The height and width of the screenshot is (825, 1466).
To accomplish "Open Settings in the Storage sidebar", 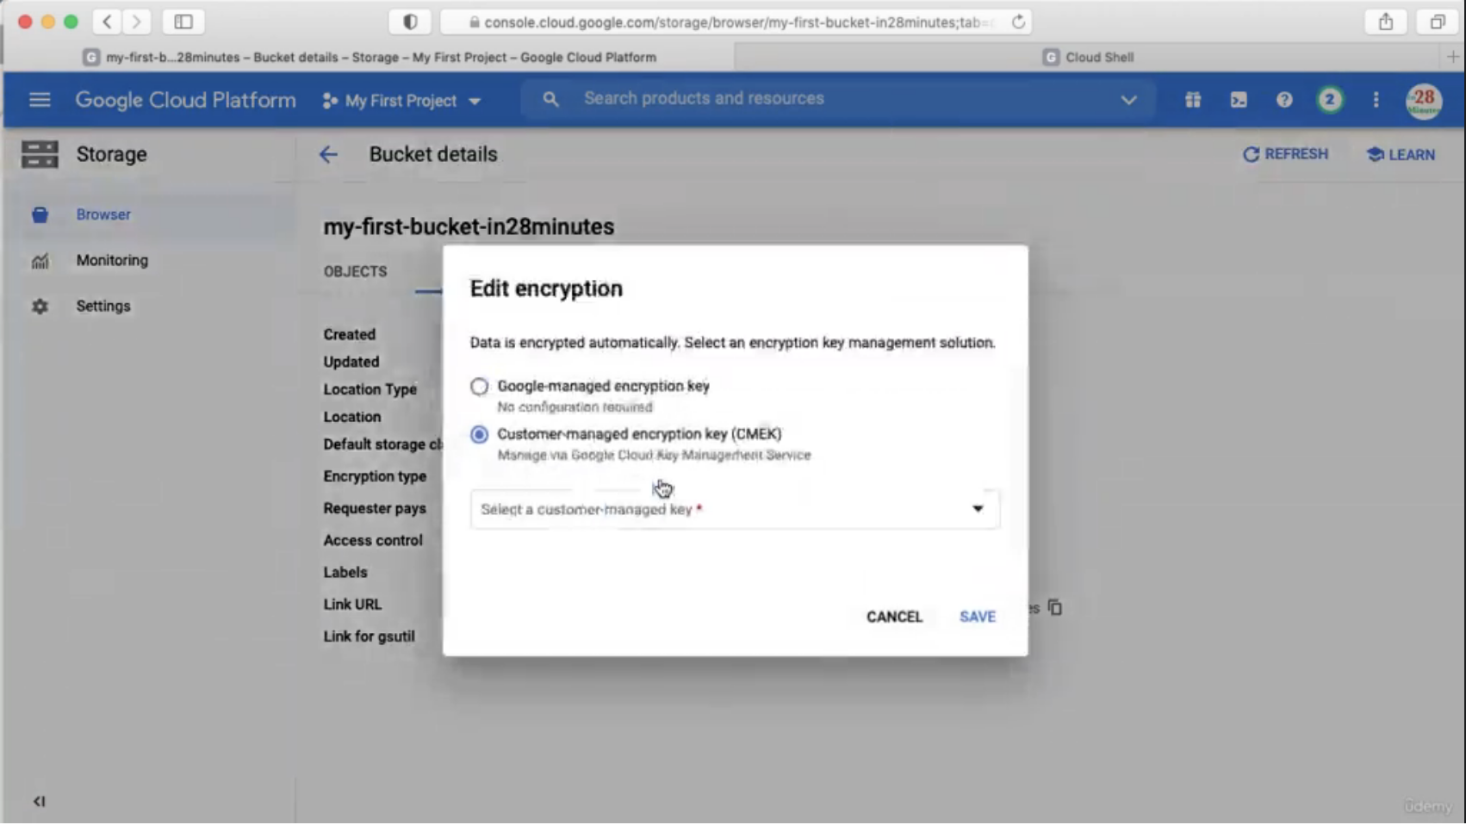I will (103, 306).
